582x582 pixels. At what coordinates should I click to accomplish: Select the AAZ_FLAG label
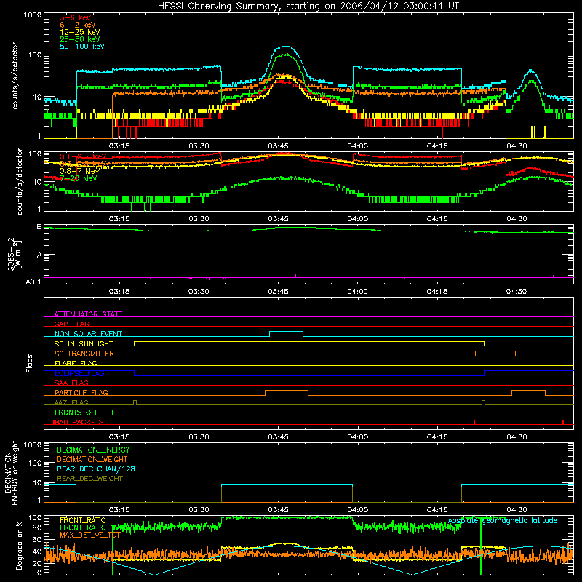(x=71, y=403)
